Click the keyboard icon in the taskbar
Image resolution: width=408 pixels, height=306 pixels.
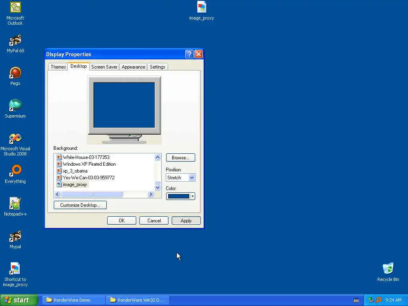click(x=356, y=300)
